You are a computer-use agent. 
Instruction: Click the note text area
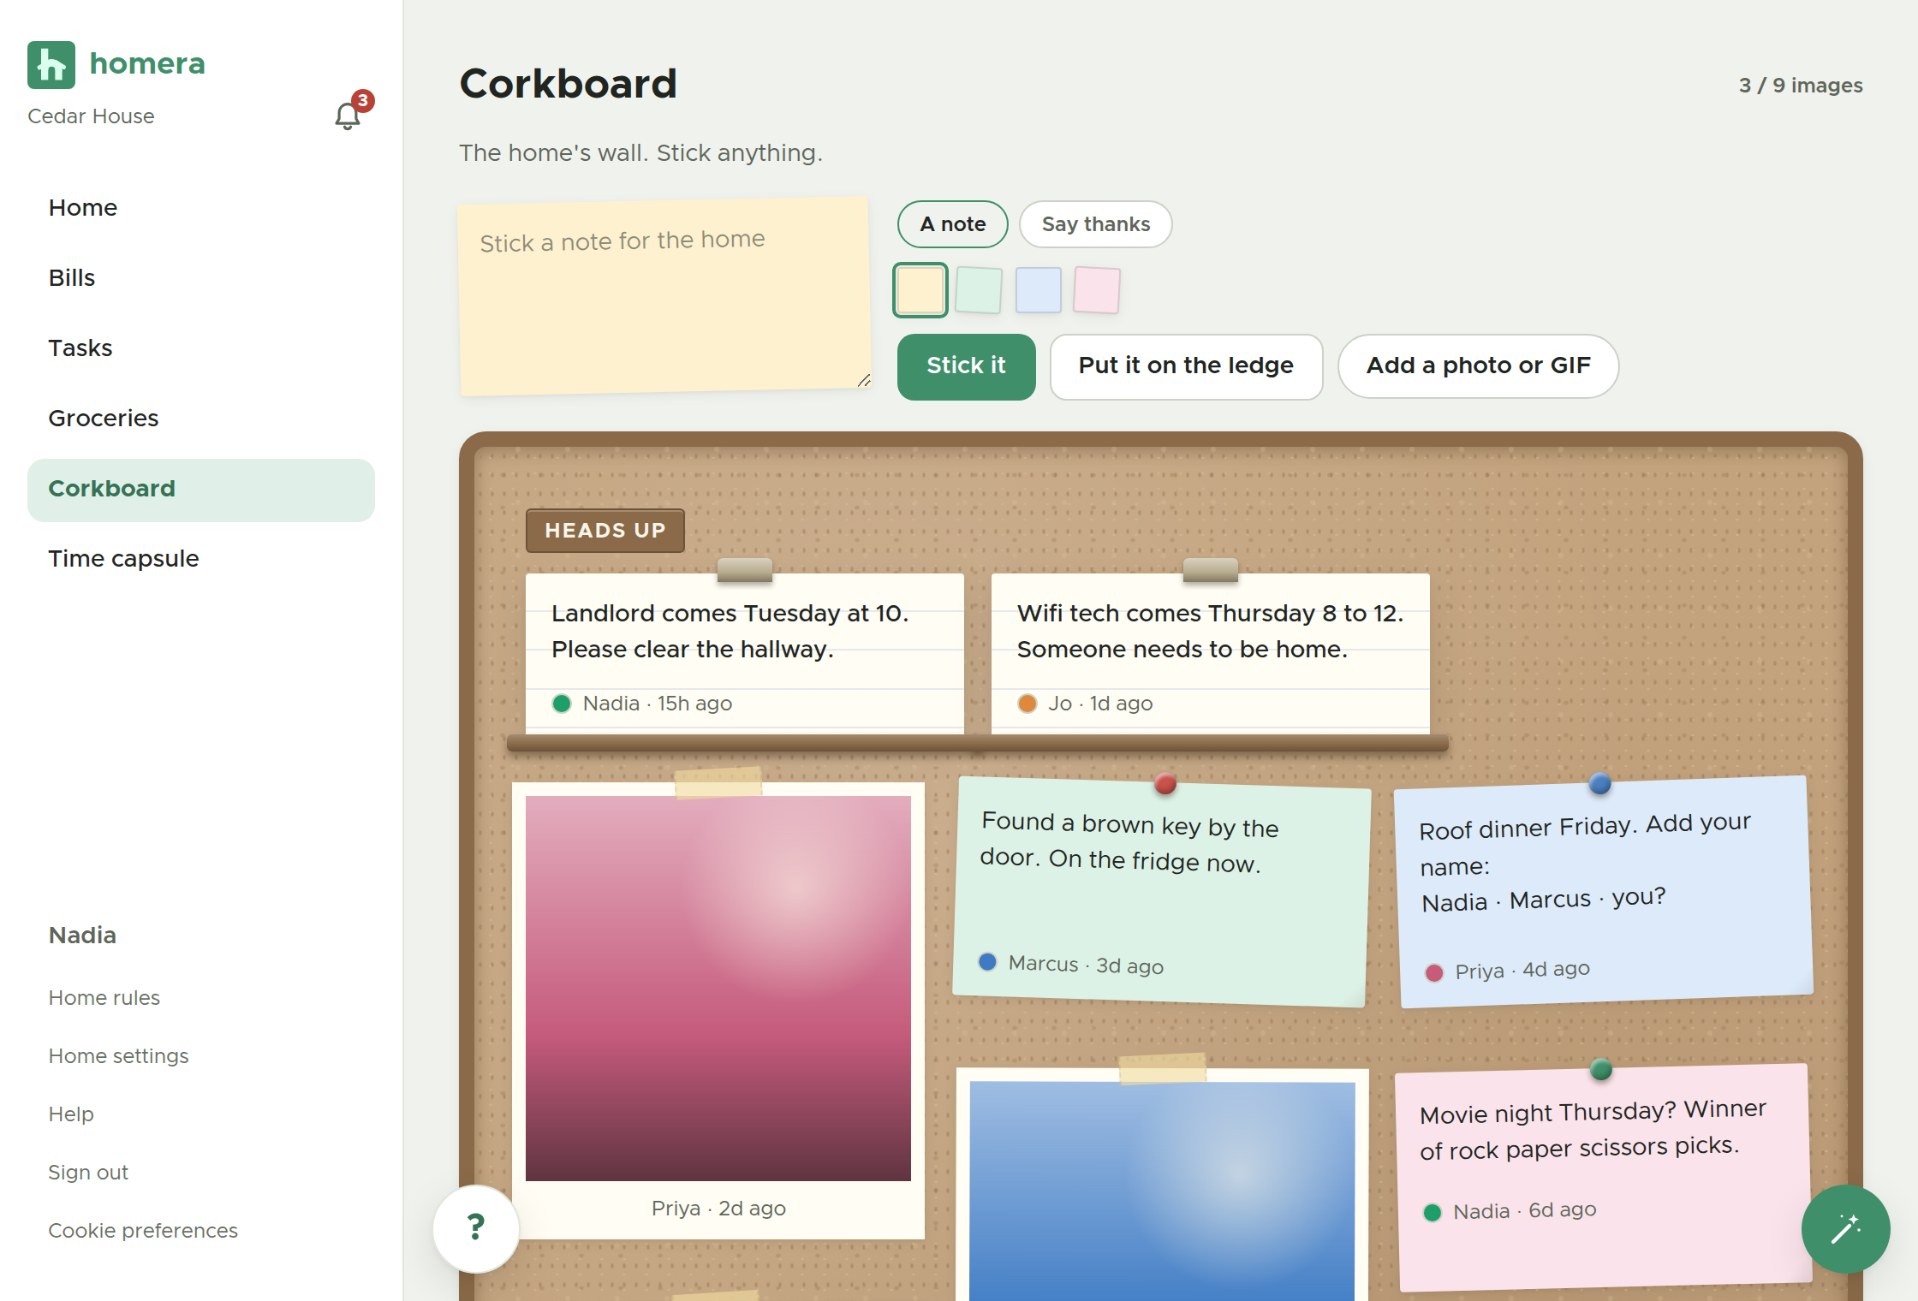coord(665,296)
